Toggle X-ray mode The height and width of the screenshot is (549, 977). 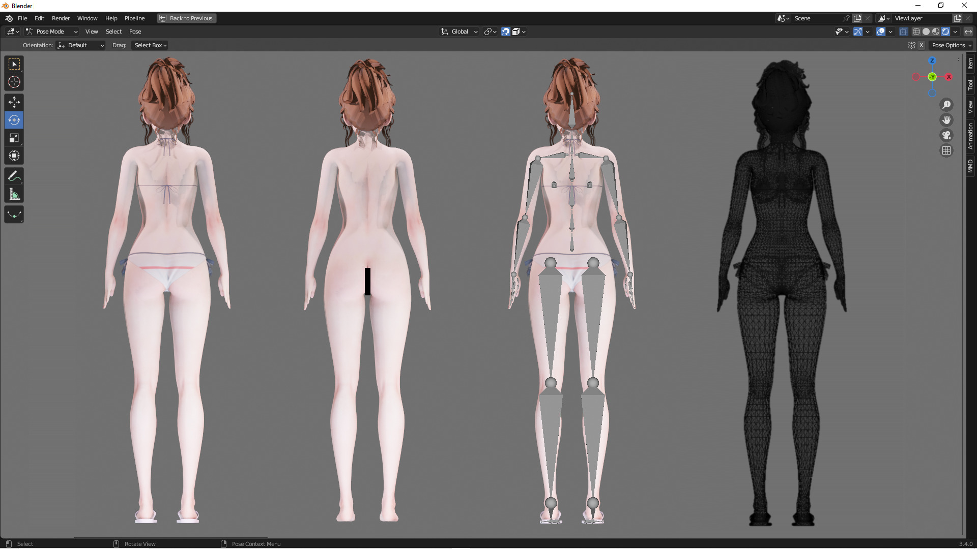pyautogui.click(x=904, y=32)
